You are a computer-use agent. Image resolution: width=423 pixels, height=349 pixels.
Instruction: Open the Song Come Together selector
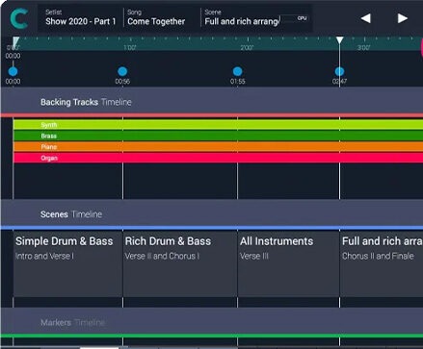tap(156, 18)
